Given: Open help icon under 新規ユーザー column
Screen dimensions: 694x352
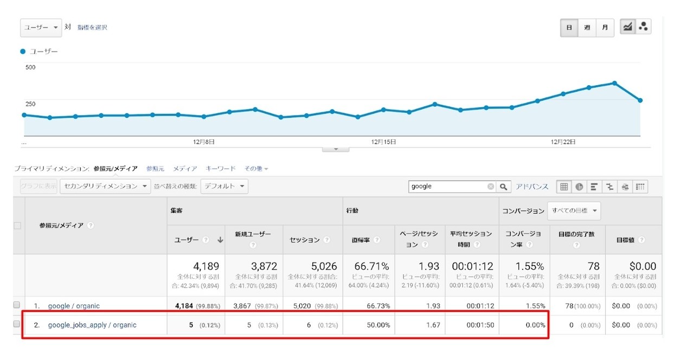Looking at the screenshot, I should click(253, 245).
